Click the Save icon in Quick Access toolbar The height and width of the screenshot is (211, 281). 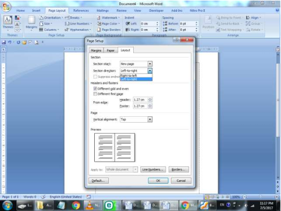[x=3, y=42]
